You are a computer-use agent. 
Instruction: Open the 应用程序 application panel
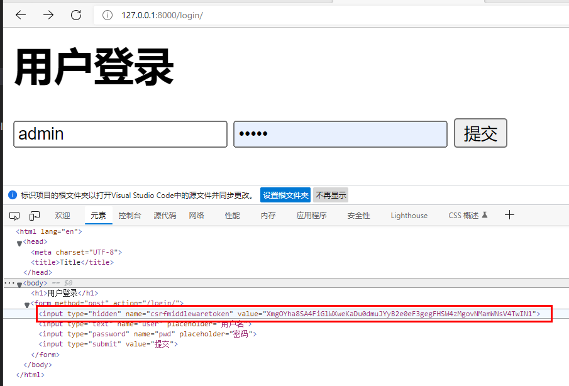pyautogui.click(x=312, y=215)
